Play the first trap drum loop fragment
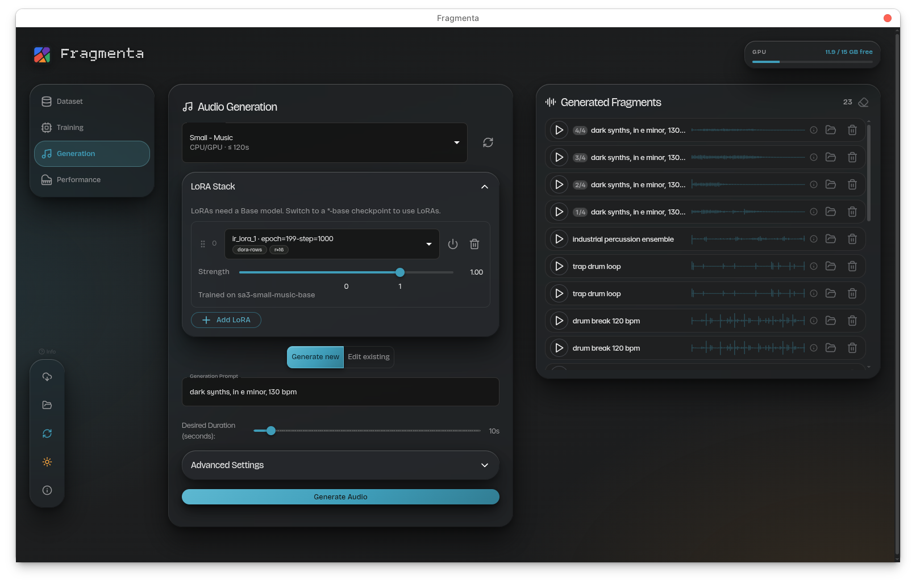916x585 pixels. pyautogui.click(x=559, y=266)
